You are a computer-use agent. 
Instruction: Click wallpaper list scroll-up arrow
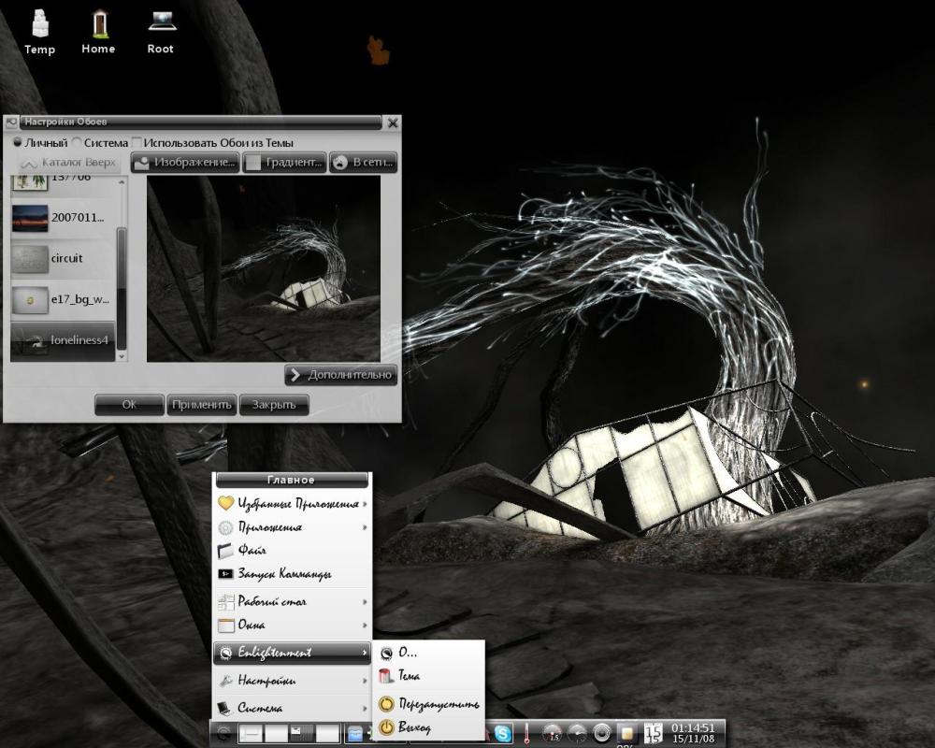(x=122, y=182)
